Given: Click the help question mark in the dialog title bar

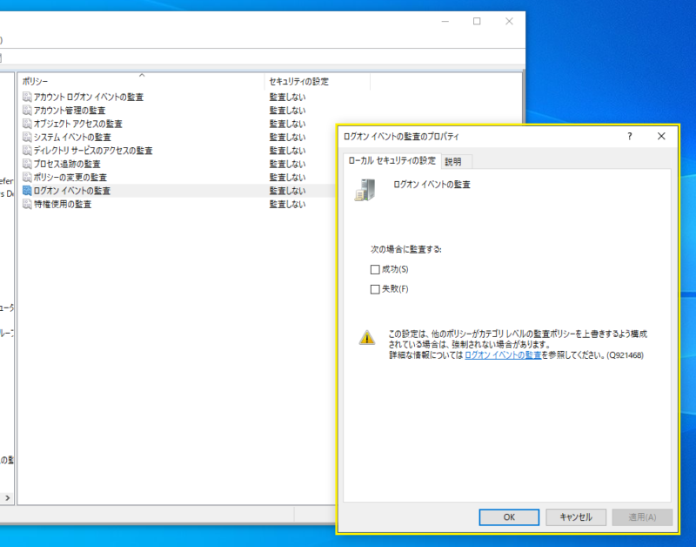Looking at the screenshot, I should (629, 136).
